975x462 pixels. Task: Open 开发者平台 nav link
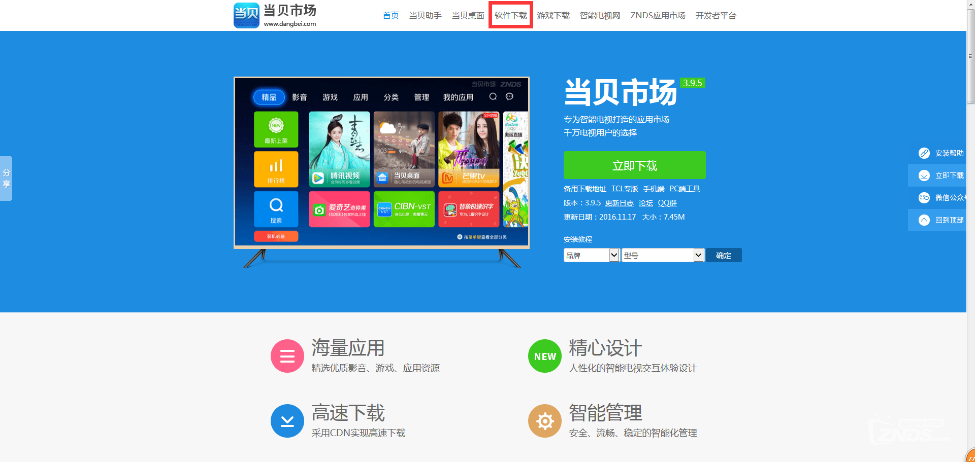tap(716, 16)
